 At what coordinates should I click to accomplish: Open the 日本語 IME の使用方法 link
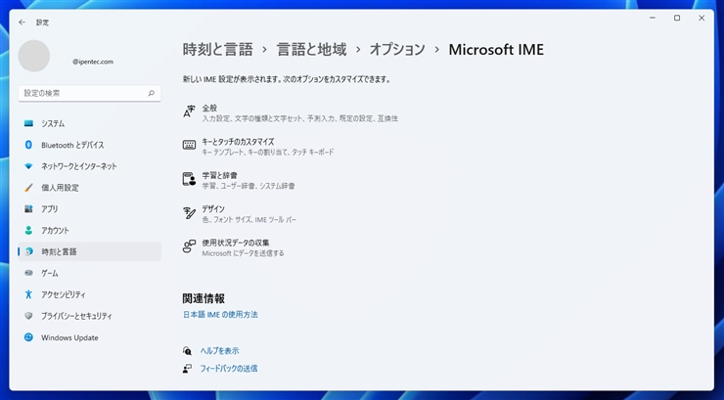point(220,315)
